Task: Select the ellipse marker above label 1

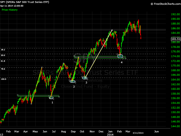Action: (x=51, y=98)
